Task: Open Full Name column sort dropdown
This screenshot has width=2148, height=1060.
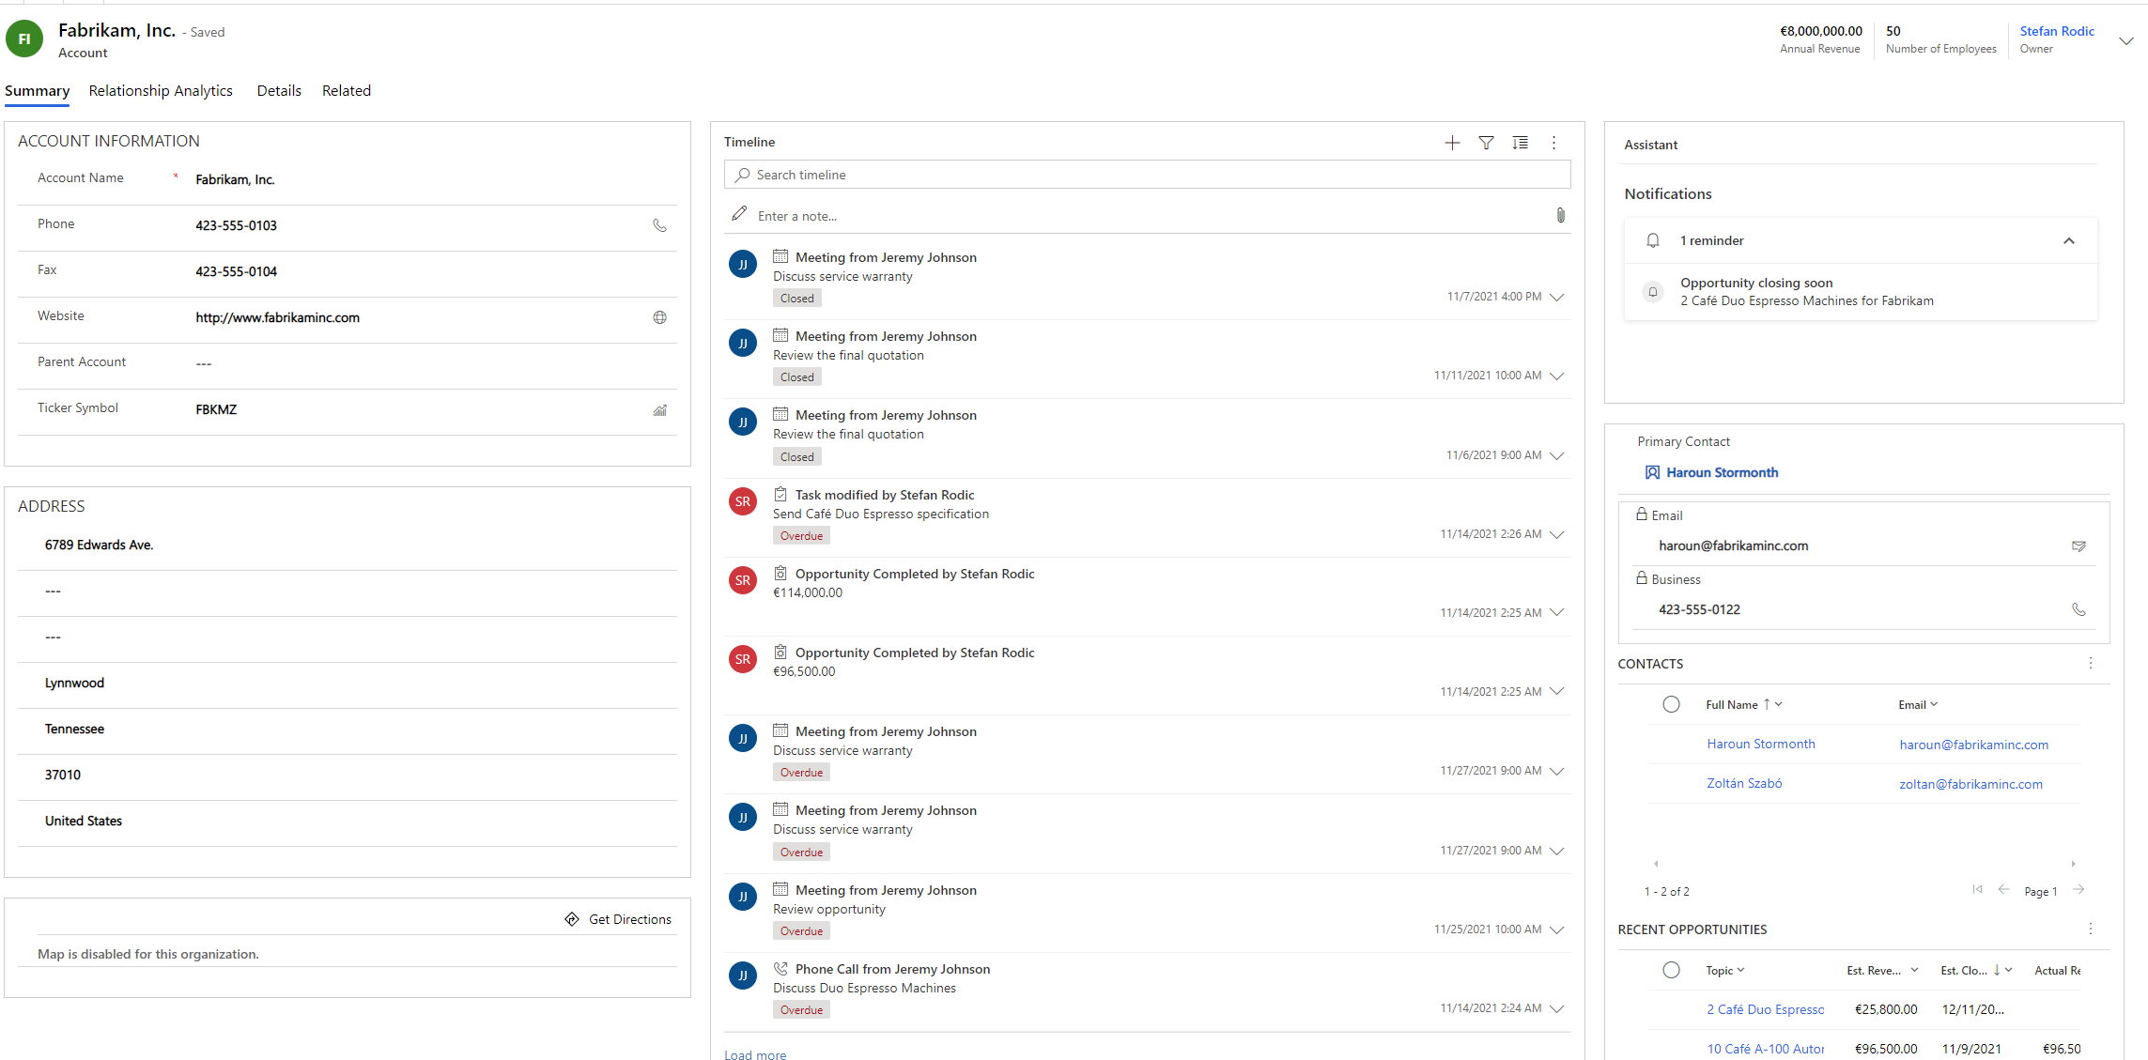Action: 1778,704
